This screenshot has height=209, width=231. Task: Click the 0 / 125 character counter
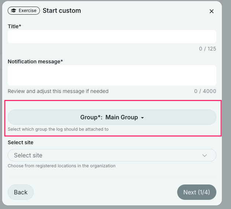(207, 49)
